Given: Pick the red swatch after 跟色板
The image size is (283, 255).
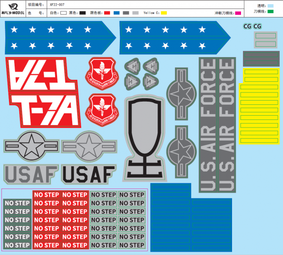Looking at the screenshot, I should [107, 13].
